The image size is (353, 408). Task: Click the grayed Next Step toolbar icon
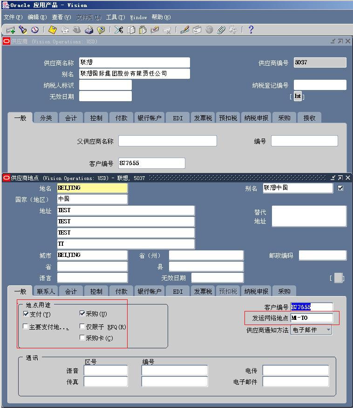65,30
